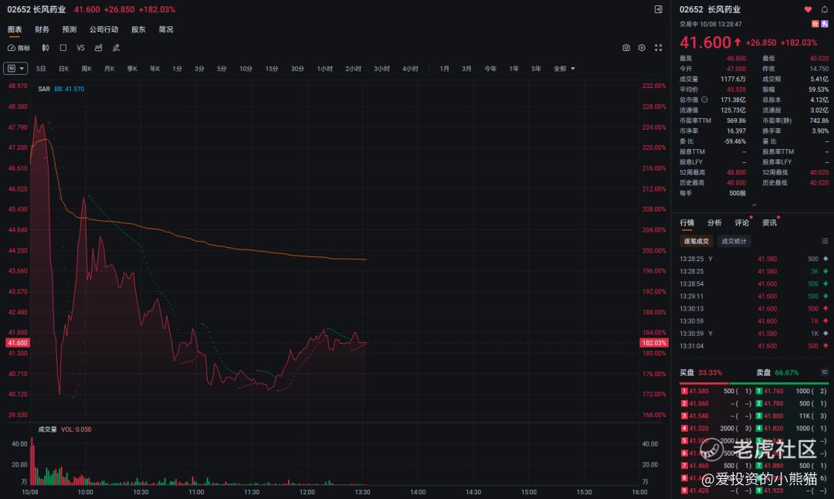The height and width of the screenshot is (499, 834).
Task: Go to the 公司行动 tab
Action: click(x=103, y=29)
